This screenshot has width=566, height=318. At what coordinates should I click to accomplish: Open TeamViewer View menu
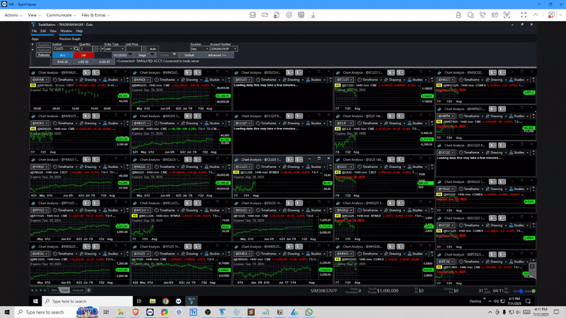point(34,15)
